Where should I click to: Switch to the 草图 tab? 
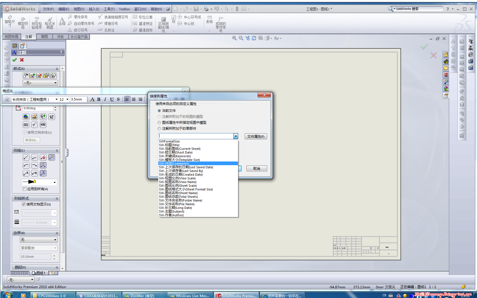pos(44,37)
